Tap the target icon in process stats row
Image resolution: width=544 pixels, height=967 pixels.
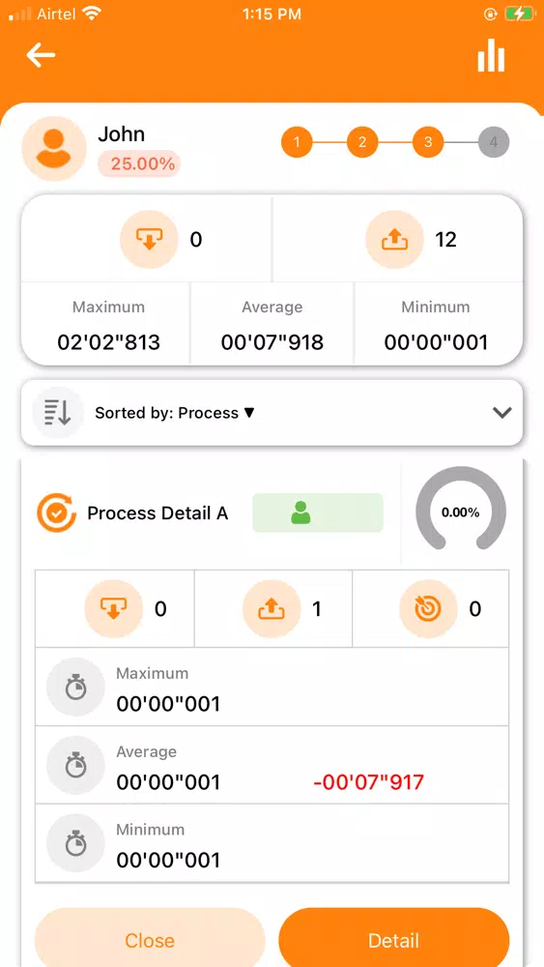[428, 609]
